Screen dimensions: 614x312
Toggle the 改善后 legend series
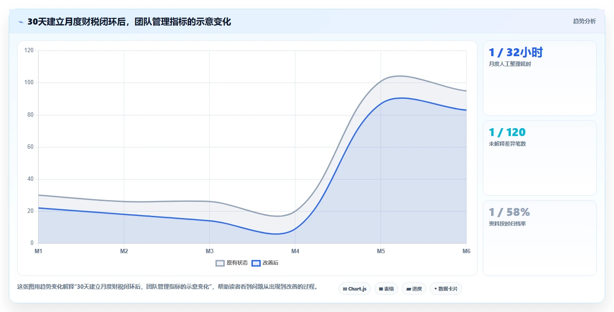265,263
